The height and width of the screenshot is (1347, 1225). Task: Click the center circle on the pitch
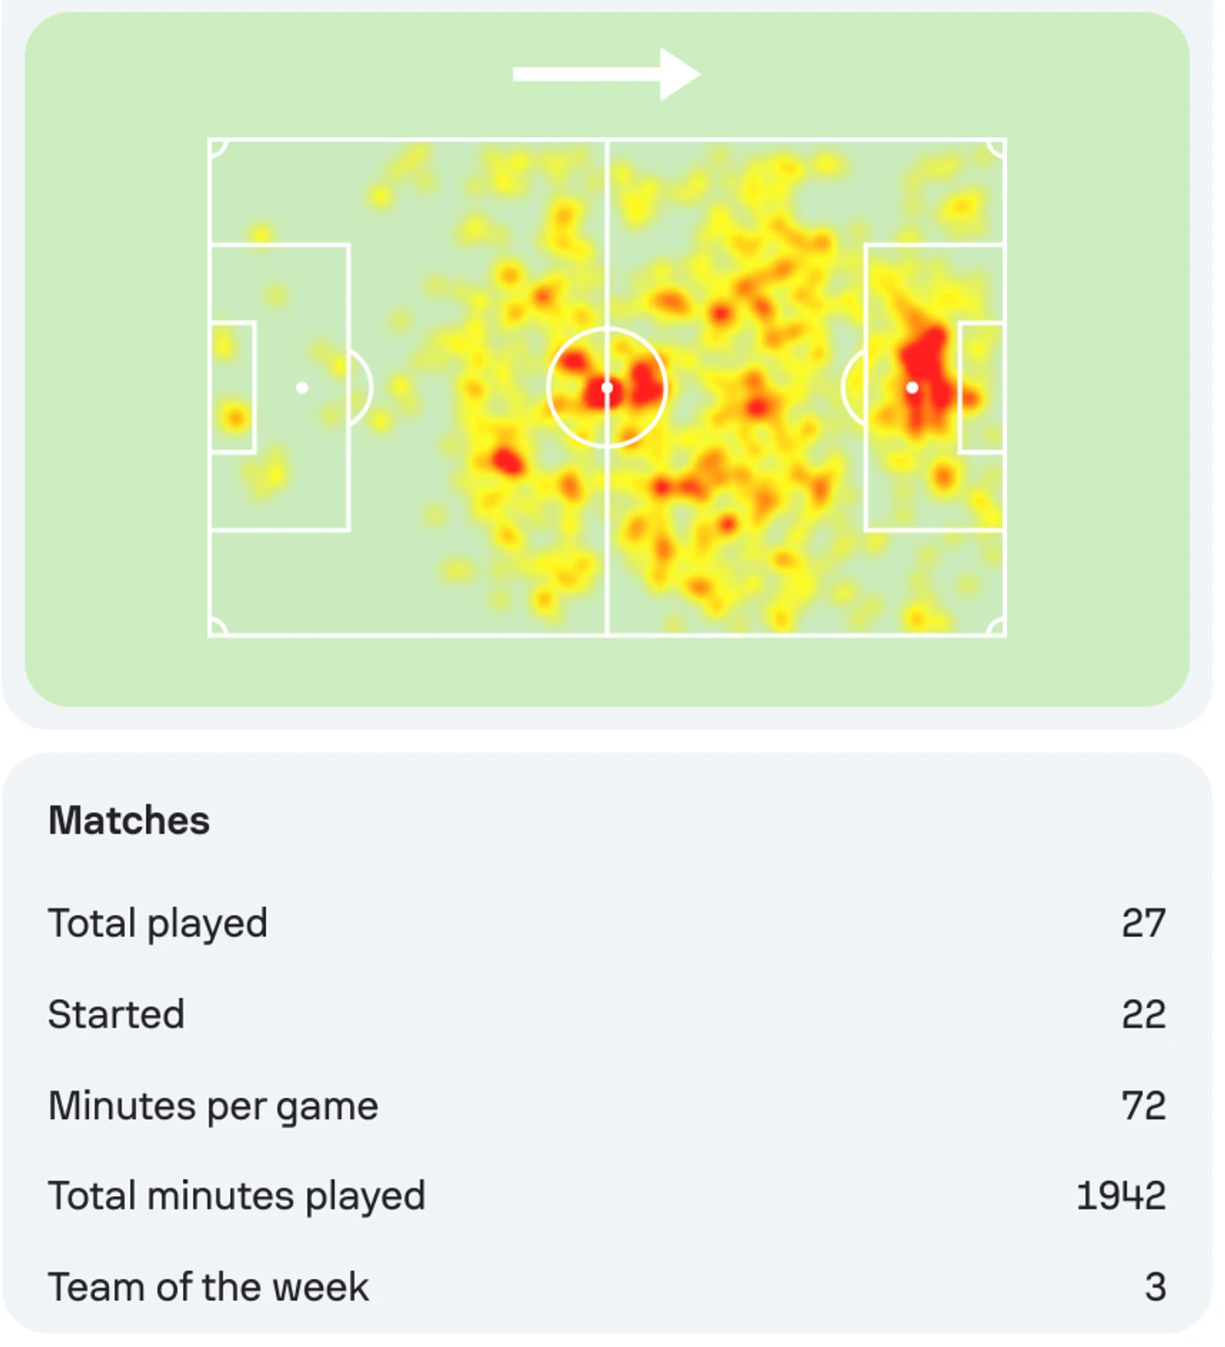pyautogui.click(x=607, y=387)
